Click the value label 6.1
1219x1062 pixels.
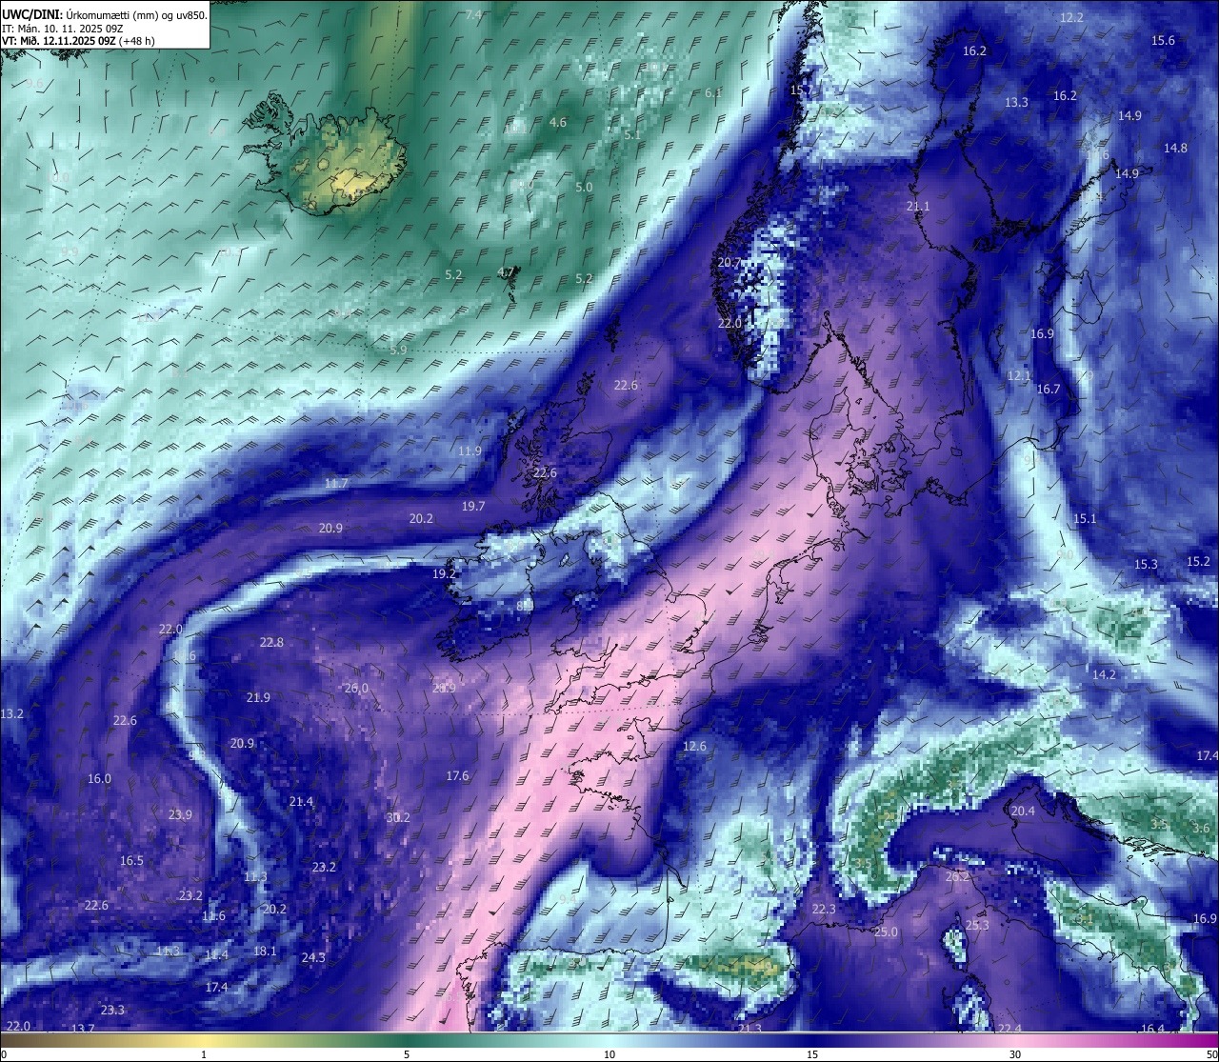pyautogui.click(x=713, y=92)
